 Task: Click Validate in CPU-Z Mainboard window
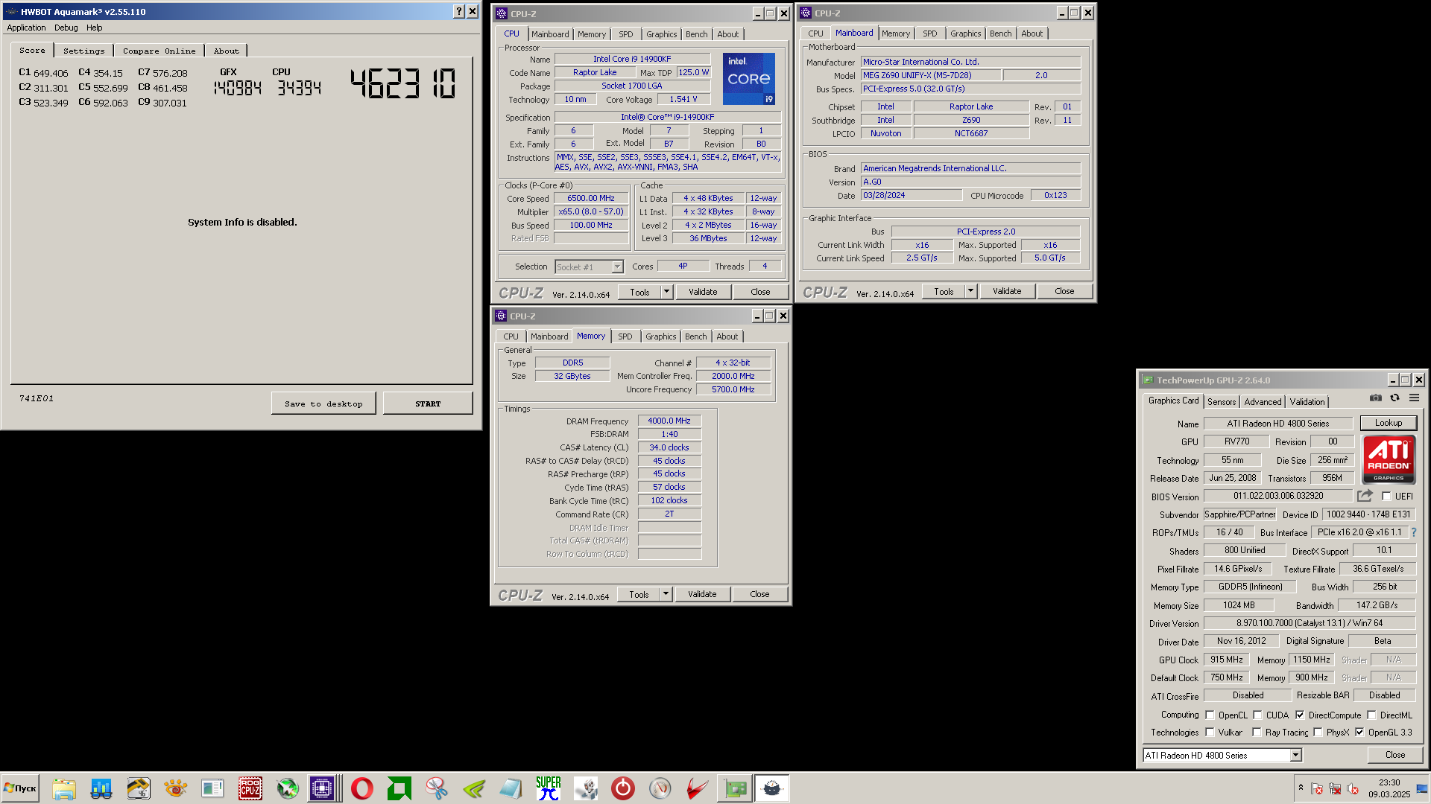1007,291
